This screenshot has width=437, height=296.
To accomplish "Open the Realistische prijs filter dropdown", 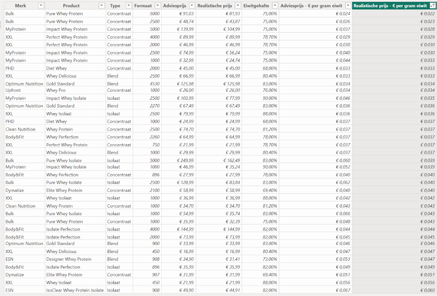I will click(238, 5).
